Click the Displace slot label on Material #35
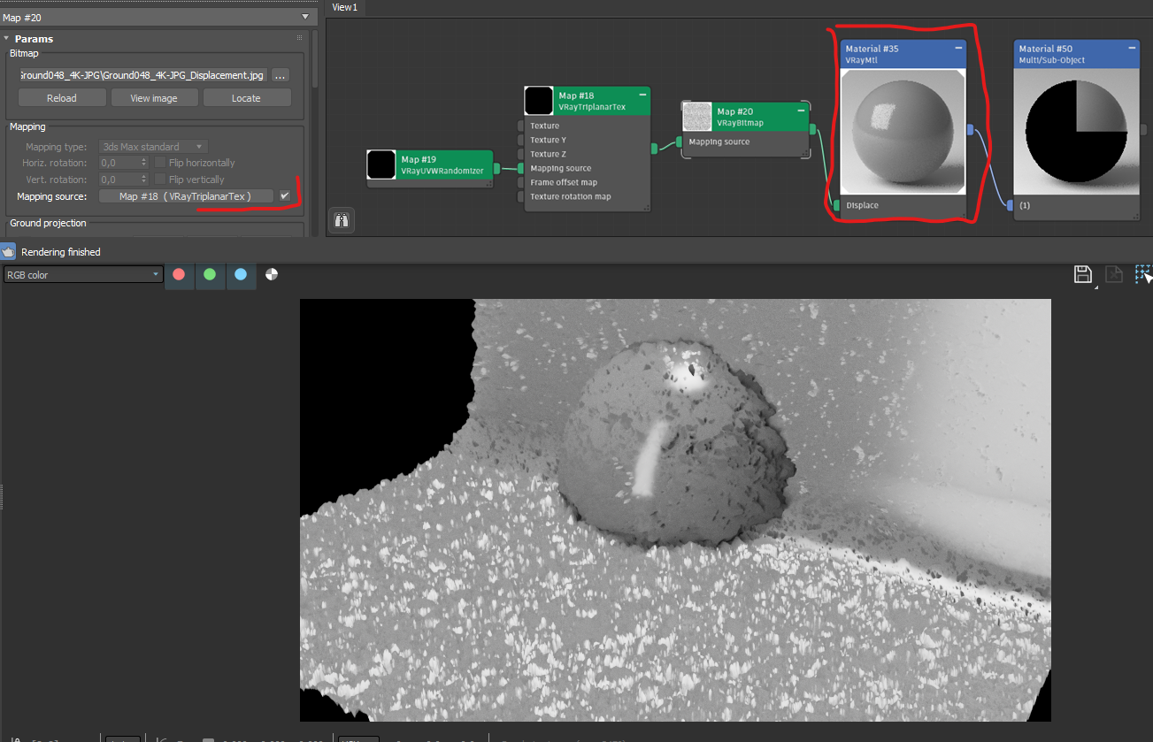The image size is (1153, 742). pos(863,205)
